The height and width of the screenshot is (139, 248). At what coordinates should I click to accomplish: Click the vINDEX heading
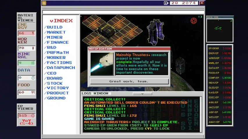click(61, 21)
